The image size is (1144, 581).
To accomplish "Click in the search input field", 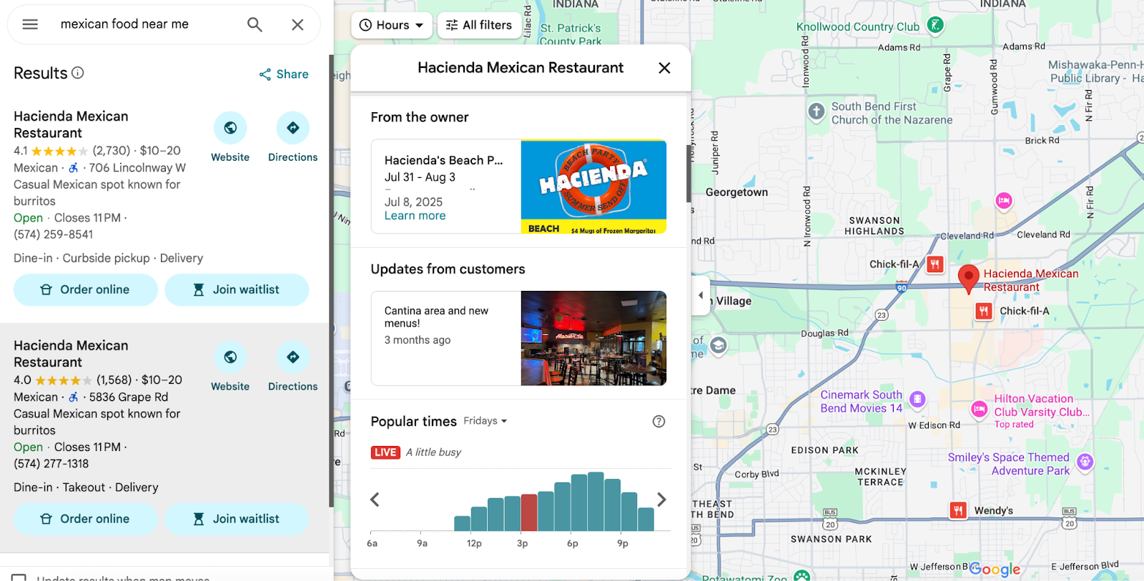I will pos(147,24).
